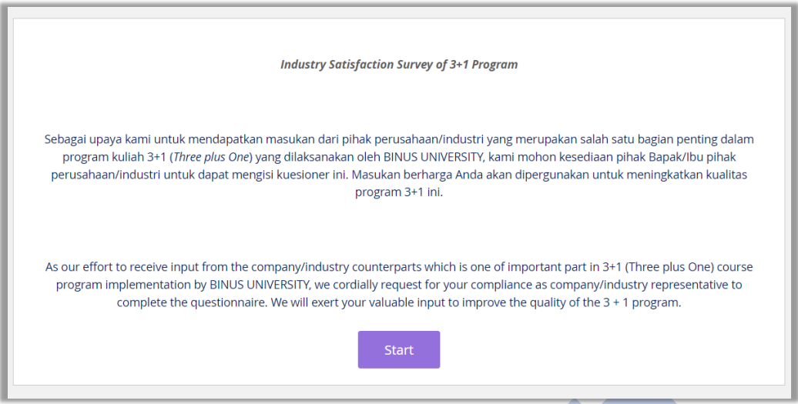Click the line "program 3+1 ini."

coord(399,192)
